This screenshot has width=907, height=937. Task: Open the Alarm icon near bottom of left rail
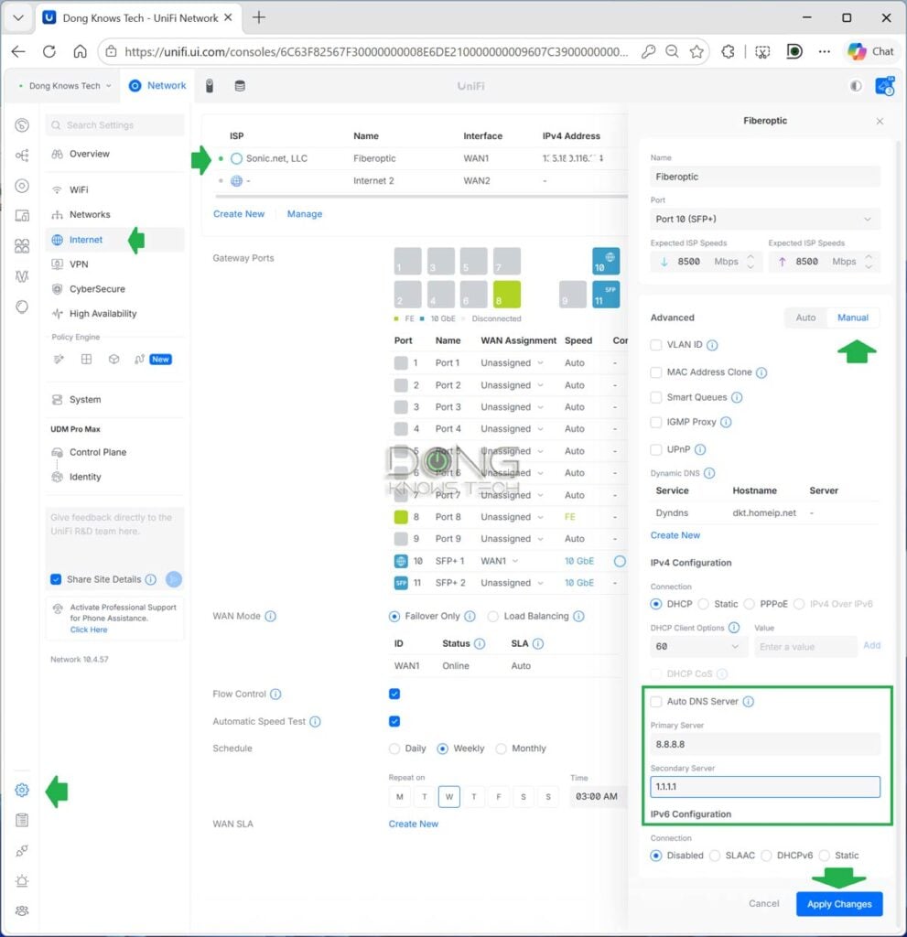[22, 880]
